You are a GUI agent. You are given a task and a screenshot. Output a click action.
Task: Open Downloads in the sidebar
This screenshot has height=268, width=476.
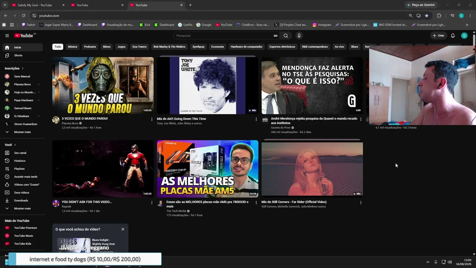23,201
